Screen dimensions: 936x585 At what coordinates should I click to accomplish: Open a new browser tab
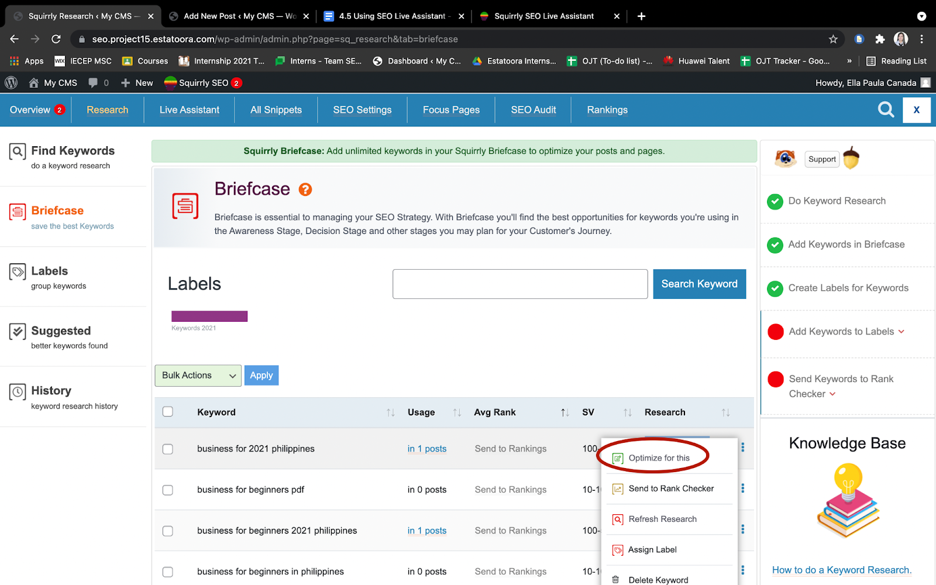click(x=641, y=16)
